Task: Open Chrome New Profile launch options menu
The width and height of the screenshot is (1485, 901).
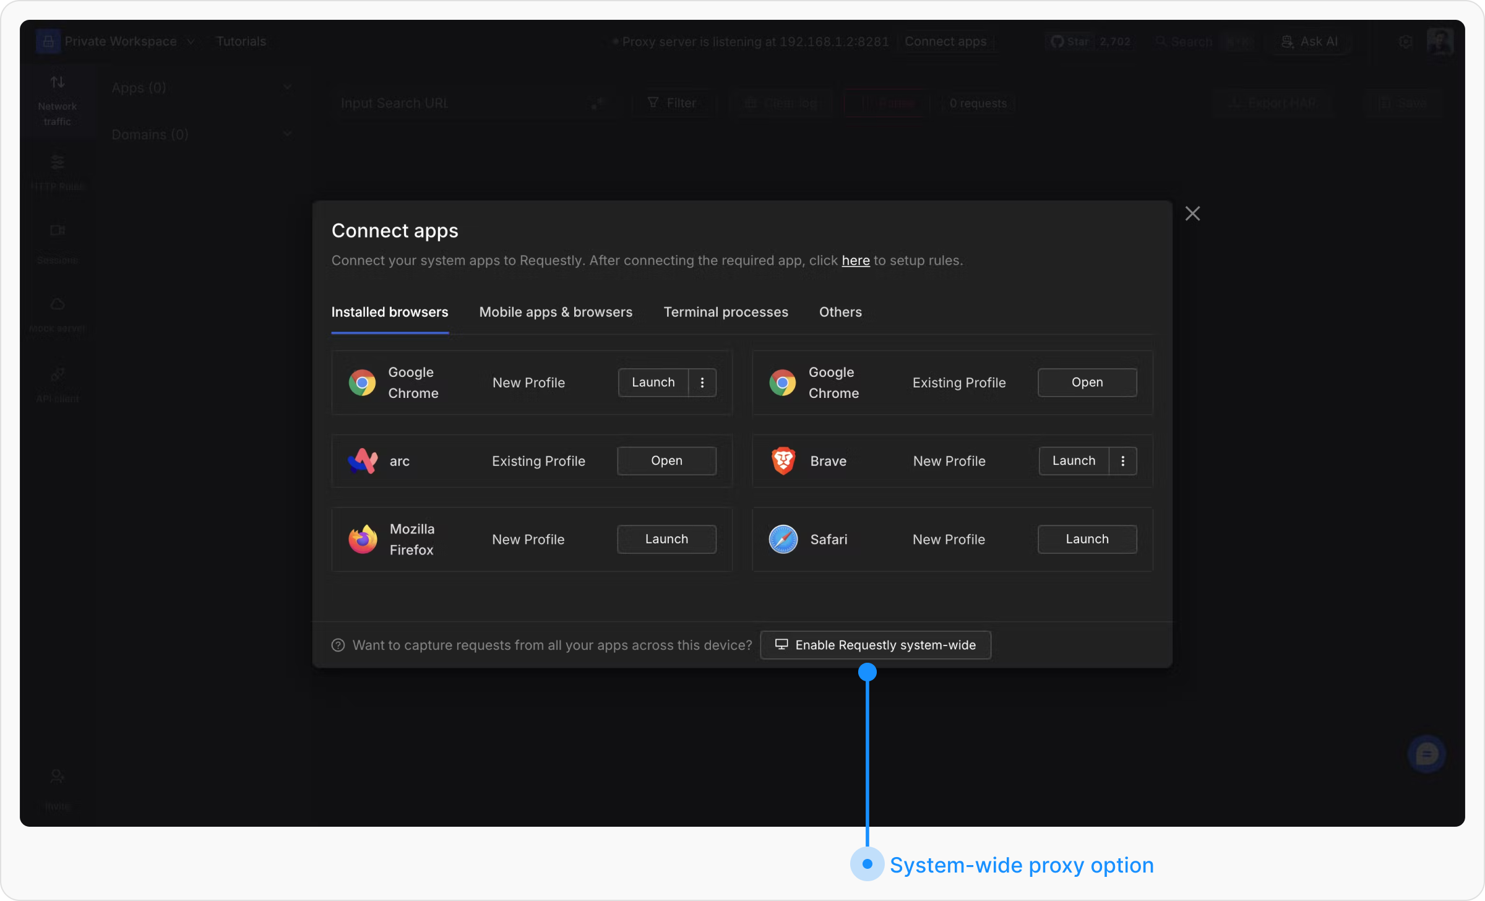Action: [702, 382]
